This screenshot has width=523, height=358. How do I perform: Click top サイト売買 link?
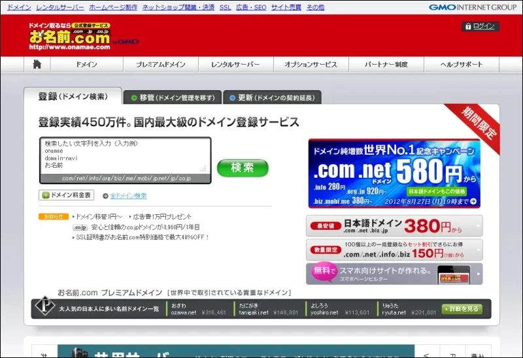[x=286, y=7]
